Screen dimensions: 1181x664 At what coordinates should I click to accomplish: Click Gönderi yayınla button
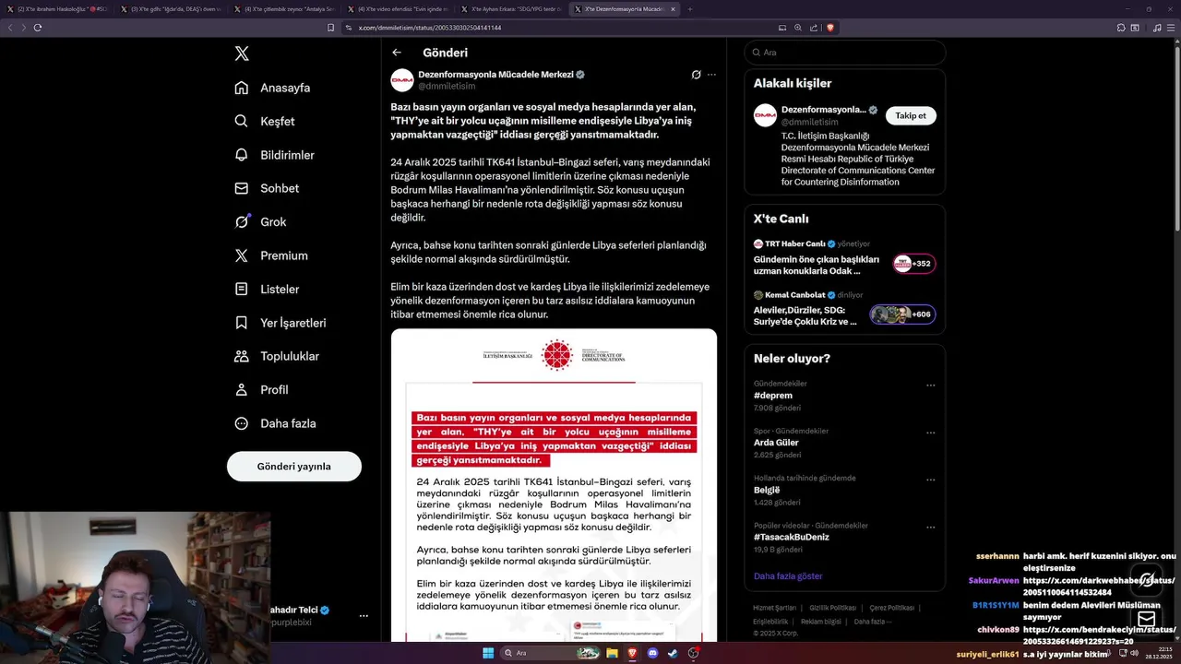point(294,466)
